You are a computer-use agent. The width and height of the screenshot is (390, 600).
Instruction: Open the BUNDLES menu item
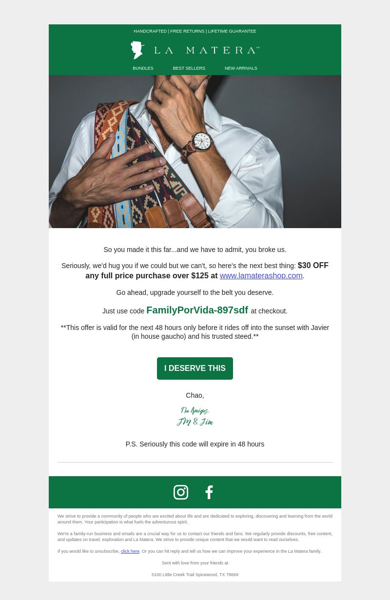143,68
